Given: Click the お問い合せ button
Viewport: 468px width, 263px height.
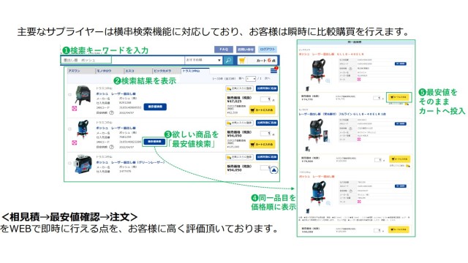Looking at the screenshot, I should pos(246,50).
